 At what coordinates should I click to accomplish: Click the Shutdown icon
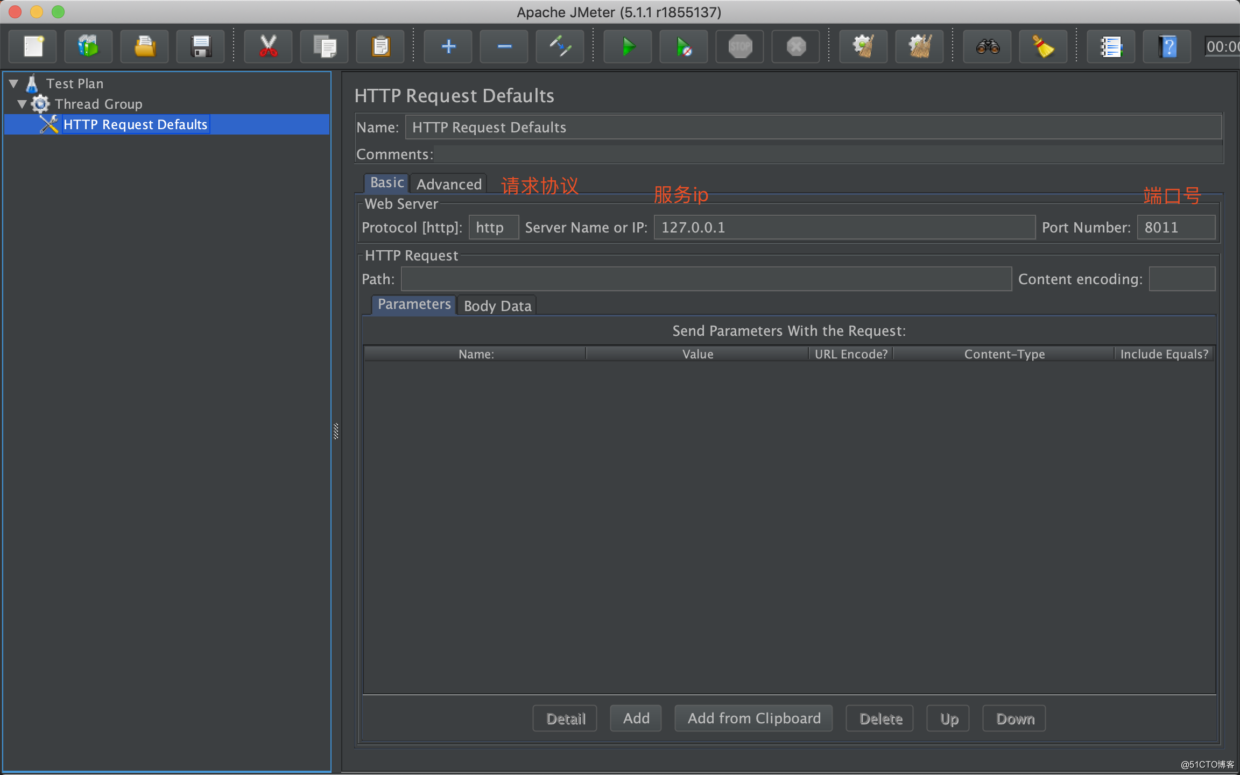coord(796,47)
